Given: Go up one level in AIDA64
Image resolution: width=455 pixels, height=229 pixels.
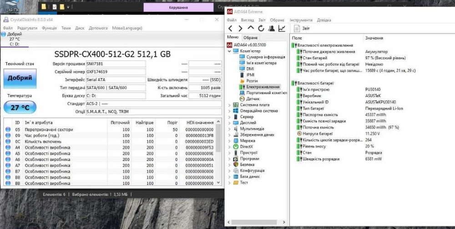Looking at the screenshot, I should click(251, 28).
